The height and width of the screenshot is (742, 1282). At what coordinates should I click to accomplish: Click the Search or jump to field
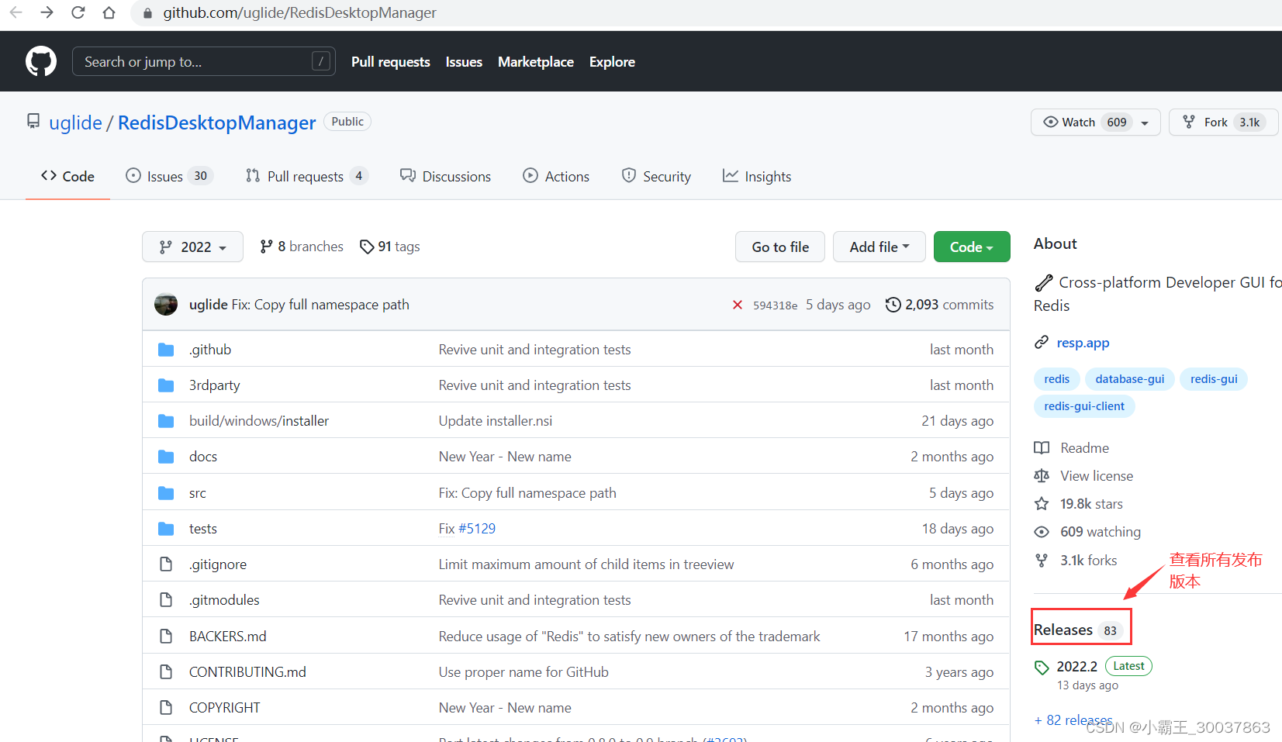(204, 61)
